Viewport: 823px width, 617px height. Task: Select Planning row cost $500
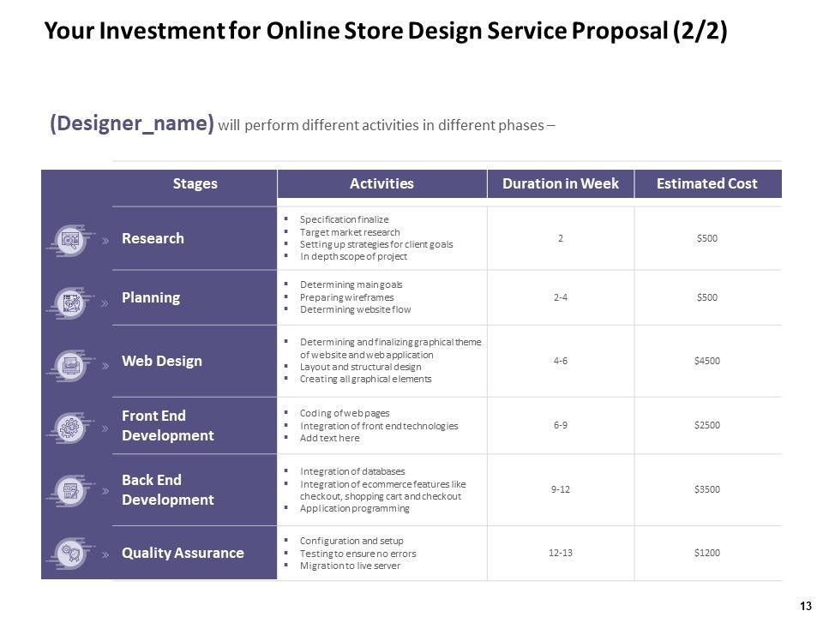coord(707,297)
